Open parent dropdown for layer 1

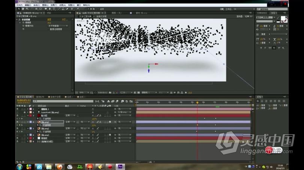point(124,109)
